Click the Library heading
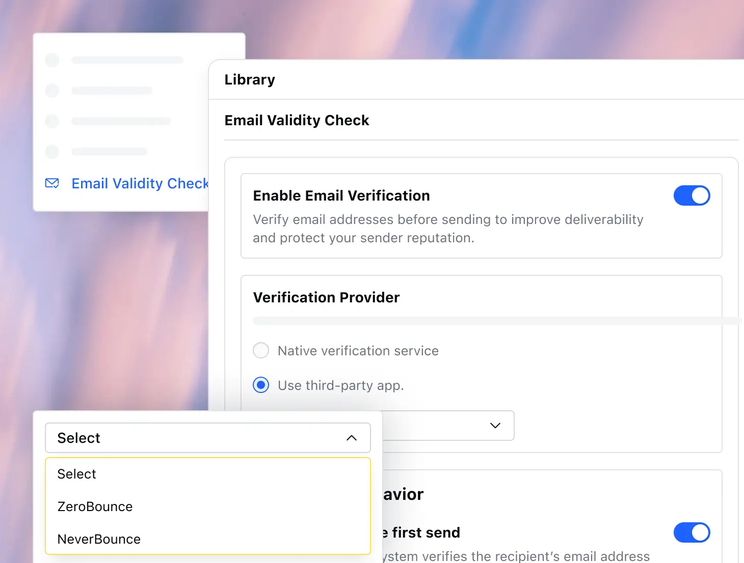The image size is (744, 563). click(250, 79)
